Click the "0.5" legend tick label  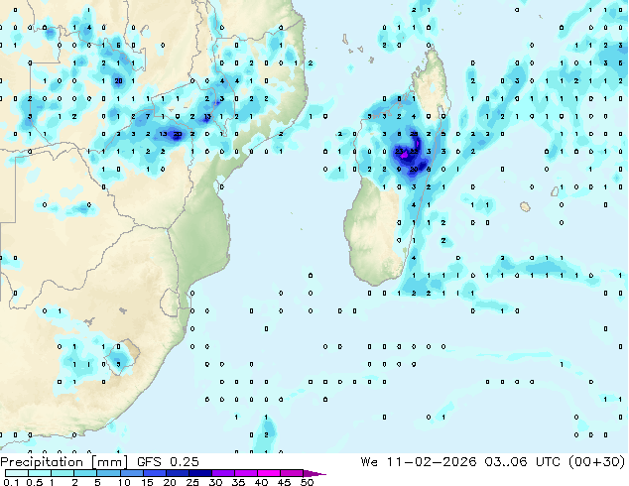tap(35, 482)
